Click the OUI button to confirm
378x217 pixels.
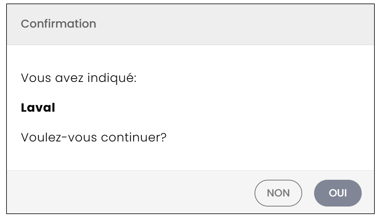point(338,193)
